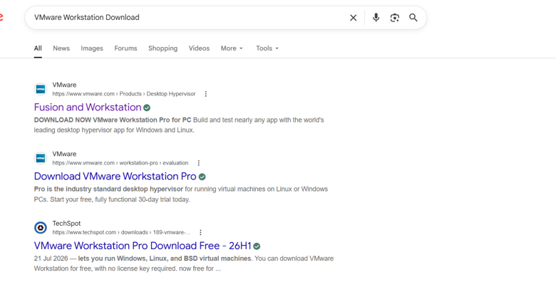
Task: Start voice search with microphone icon
Action: 376,17
